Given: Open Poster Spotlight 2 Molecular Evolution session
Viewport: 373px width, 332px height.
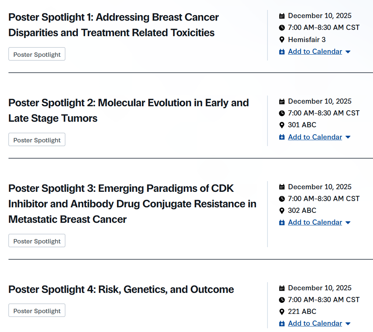Looking at the screenshot, I should tap(128, 110).
